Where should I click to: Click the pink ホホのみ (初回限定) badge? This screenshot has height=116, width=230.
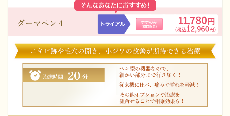pos(149,24)
